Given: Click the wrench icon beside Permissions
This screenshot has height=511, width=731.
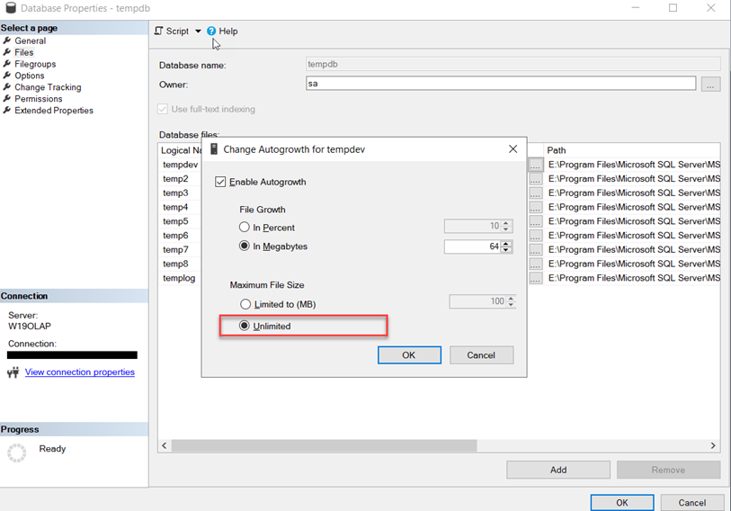Looking at the screenshot, I should [x=7, y=98].
